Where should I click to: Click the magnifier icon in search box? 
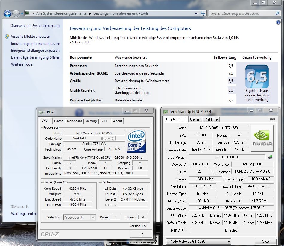(277, 13)
